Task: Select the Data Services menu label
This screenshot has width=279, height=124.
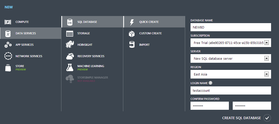Action: pyautogui.click(x=26, y=33)
